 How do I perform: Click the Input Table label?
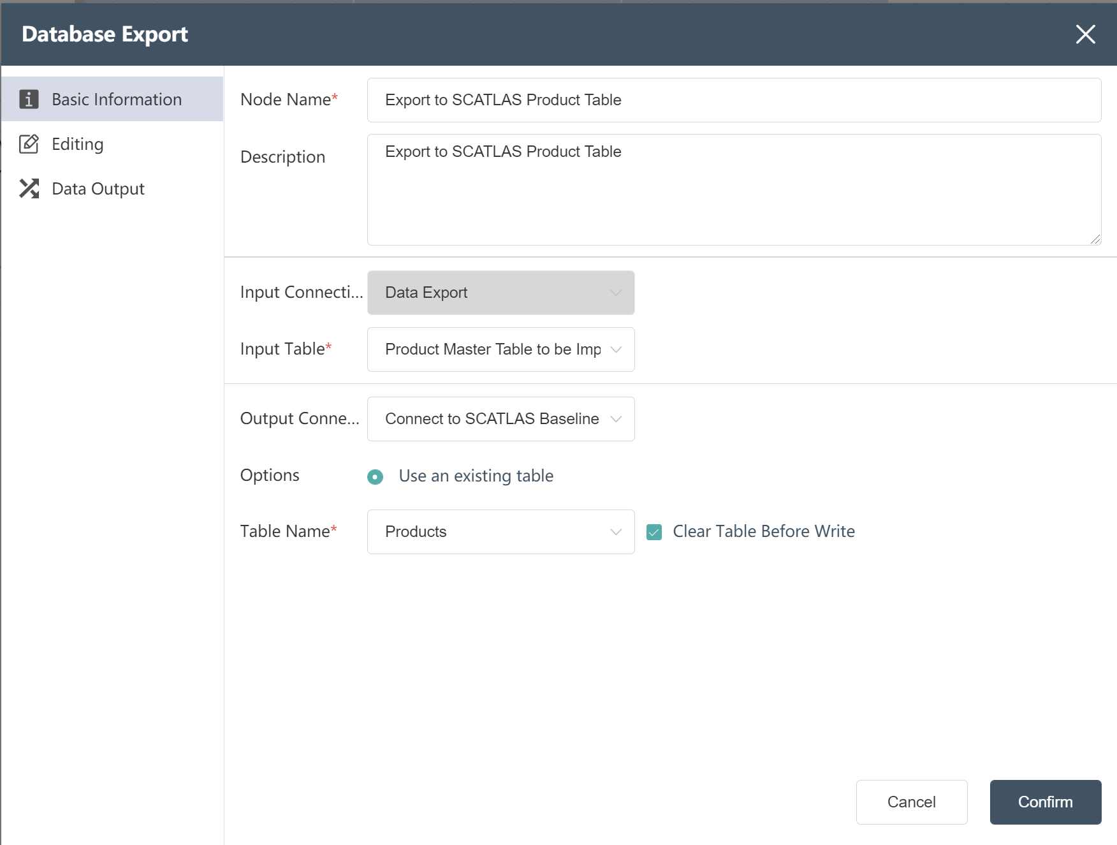click(286, 349)
